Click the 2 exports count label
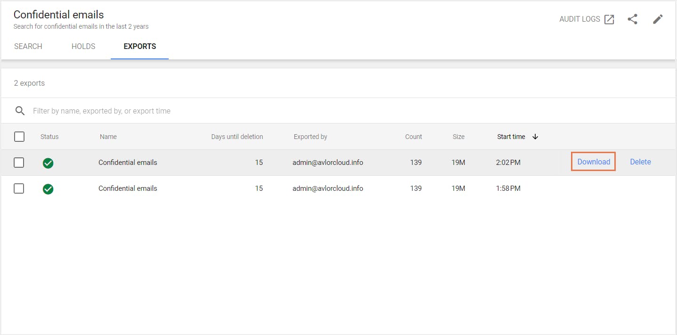The height and width of the screenshot is (335, 677). pos(29,83)
